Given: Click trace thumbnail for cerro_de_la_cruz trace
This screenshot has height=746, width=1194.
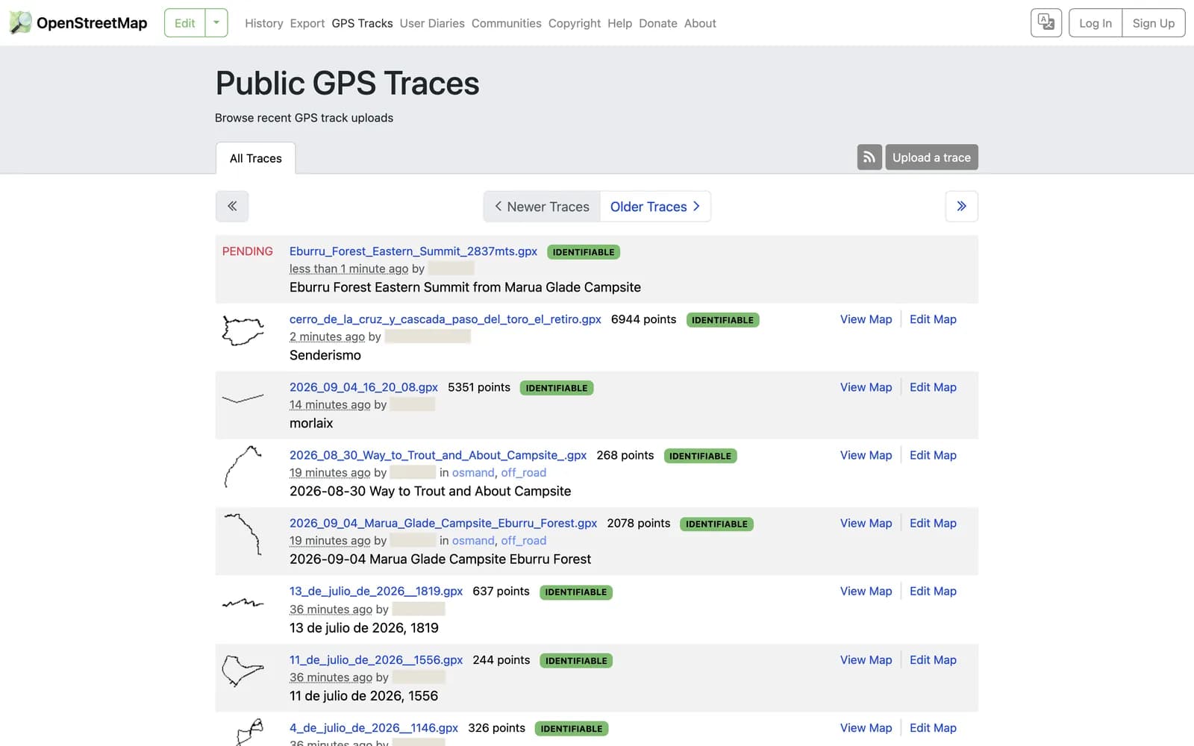Looking at the screenshot, I should pyautogui.click(x=243, y=330).
